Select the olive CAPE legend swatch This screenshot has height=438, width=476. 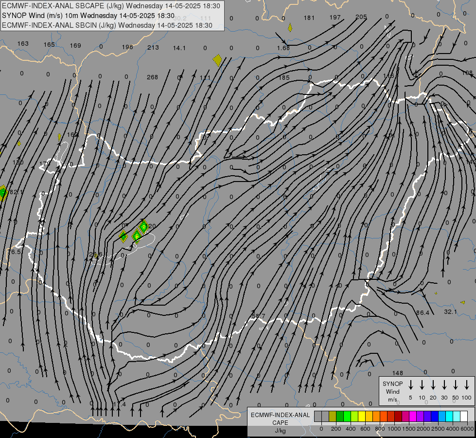[333, 416]
